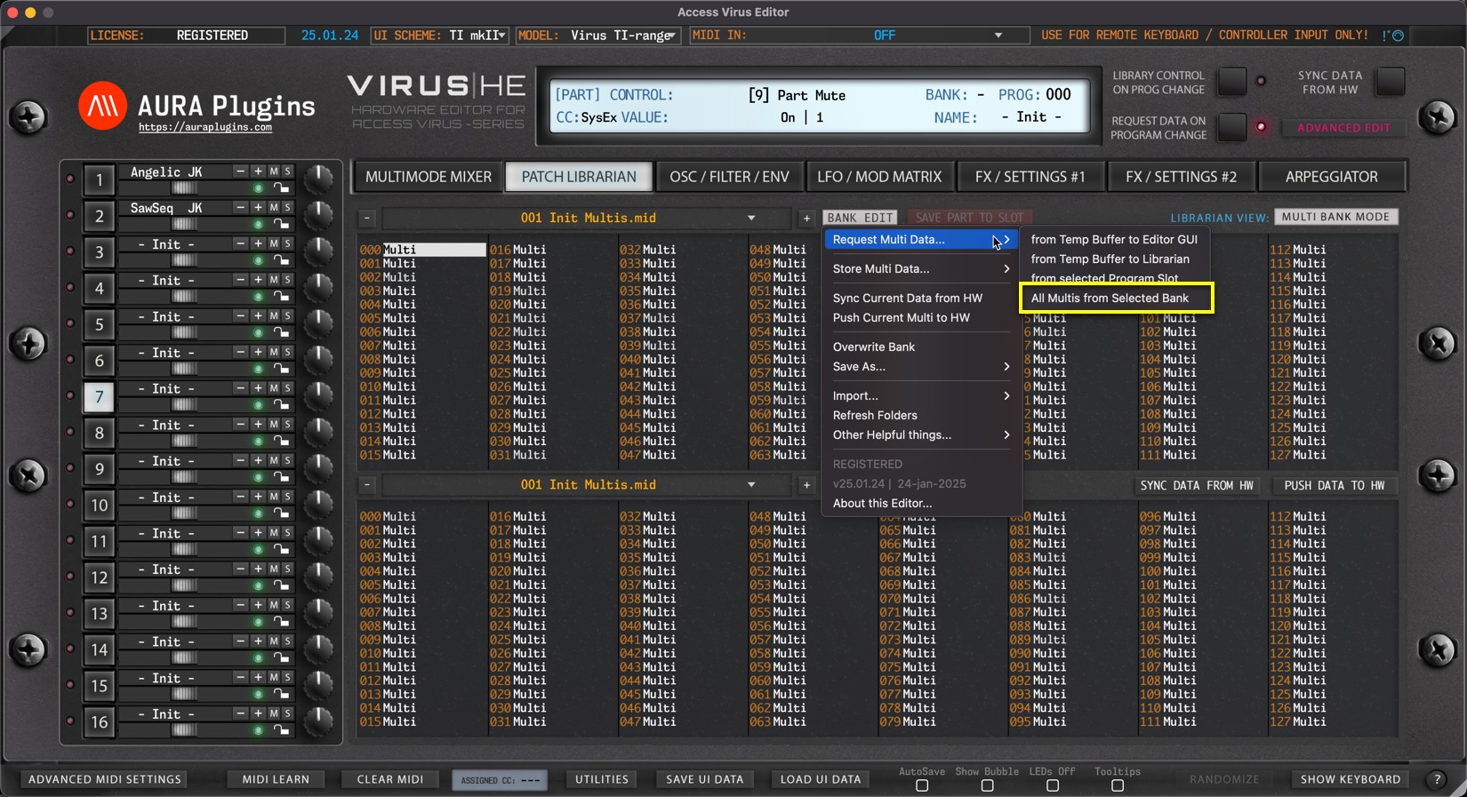Toggle the Show Bubble checkbox
Screen dimensions: 1467x797
click(x=987, y=785)
